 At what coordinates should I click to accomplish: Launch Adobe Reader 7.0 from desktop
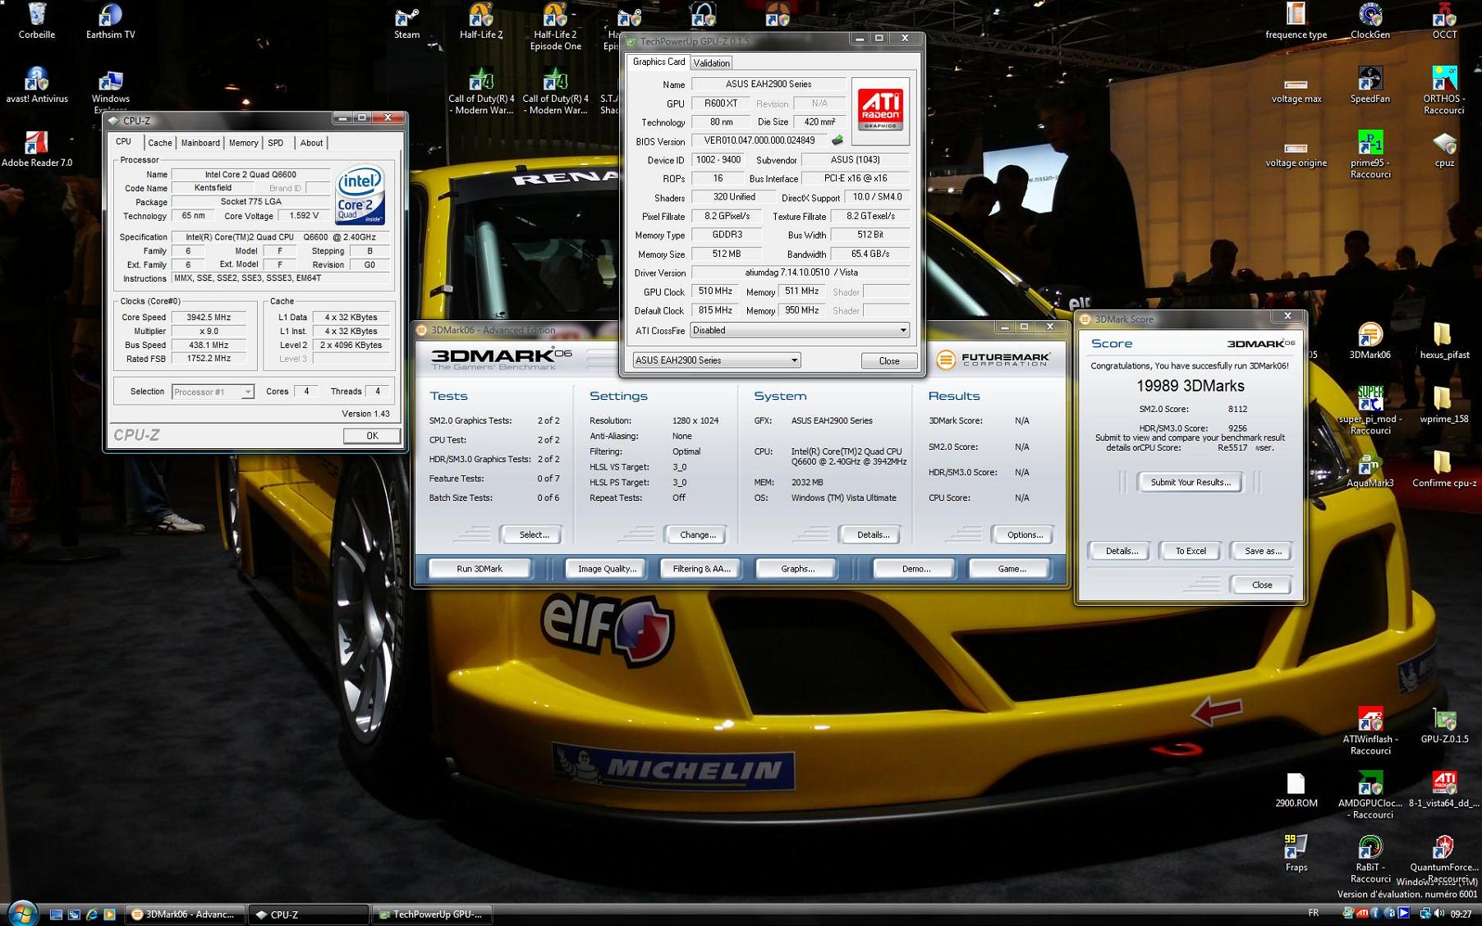pyautogui.click(x=37, y=144)
